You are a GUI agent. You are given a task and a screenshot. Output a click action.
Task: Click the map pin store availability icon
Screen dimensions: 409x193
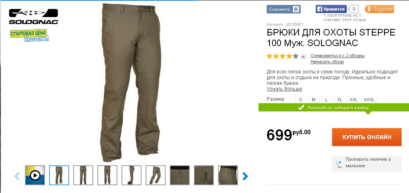pyautogui.click(x=339, y=164)
